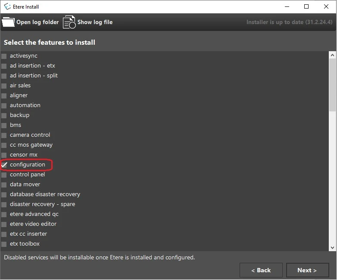Check the etere video editor checkbox
Screen dimensions: 337x280
pos(4,225)
